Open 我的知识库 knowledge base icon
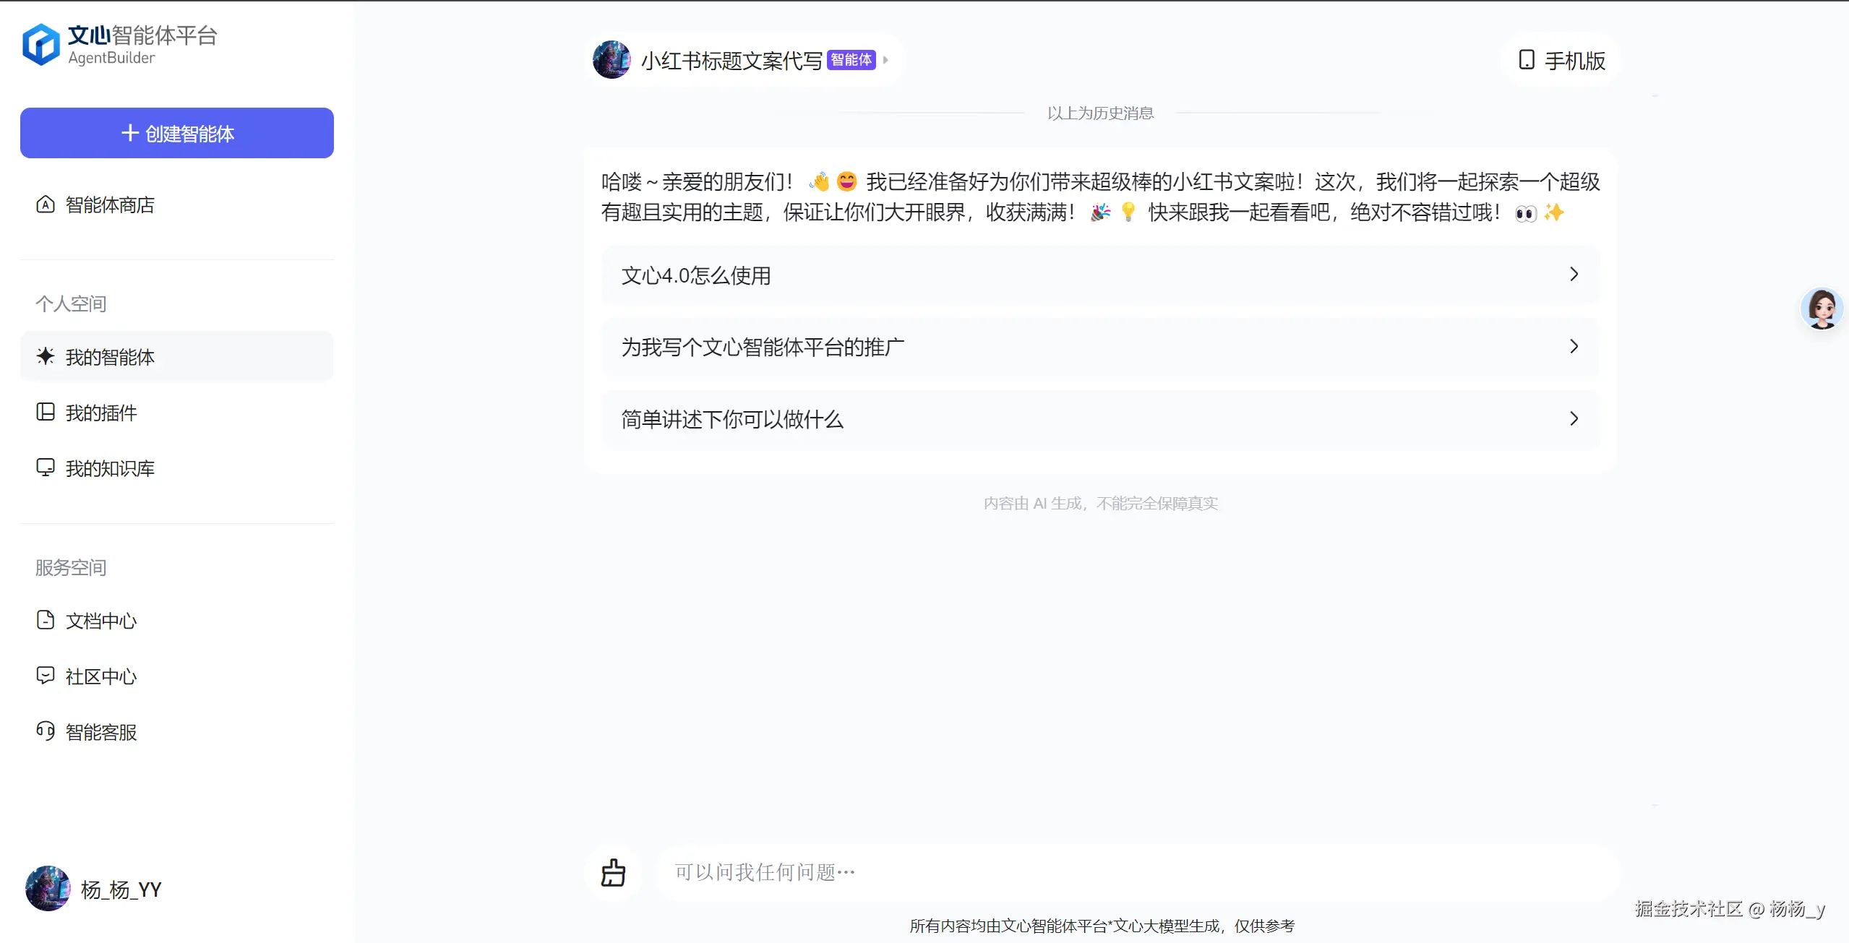 [x=46, y=468]
